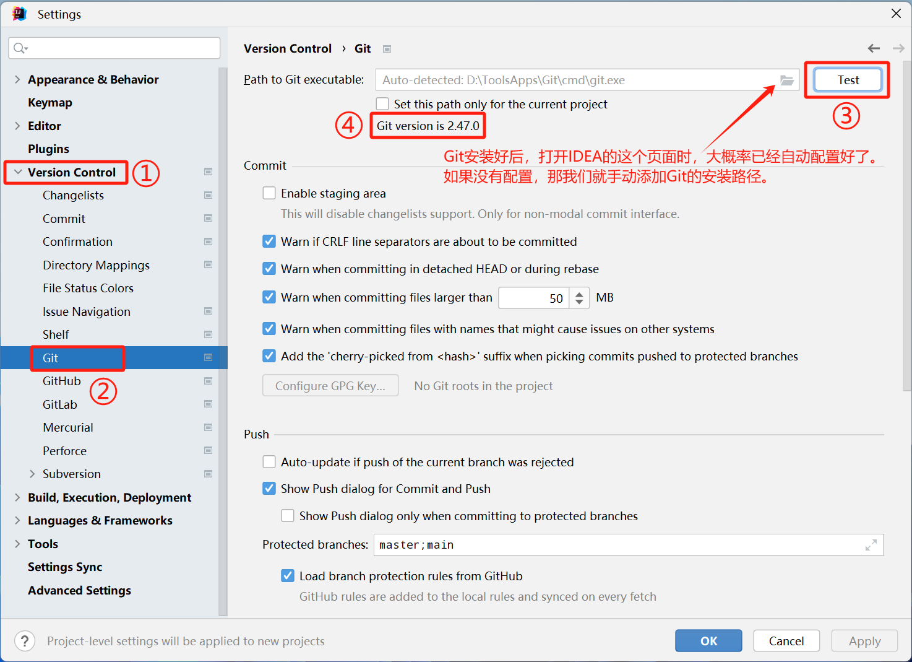Click the project-level icon on Subversion row

click(x=209, y=474)
